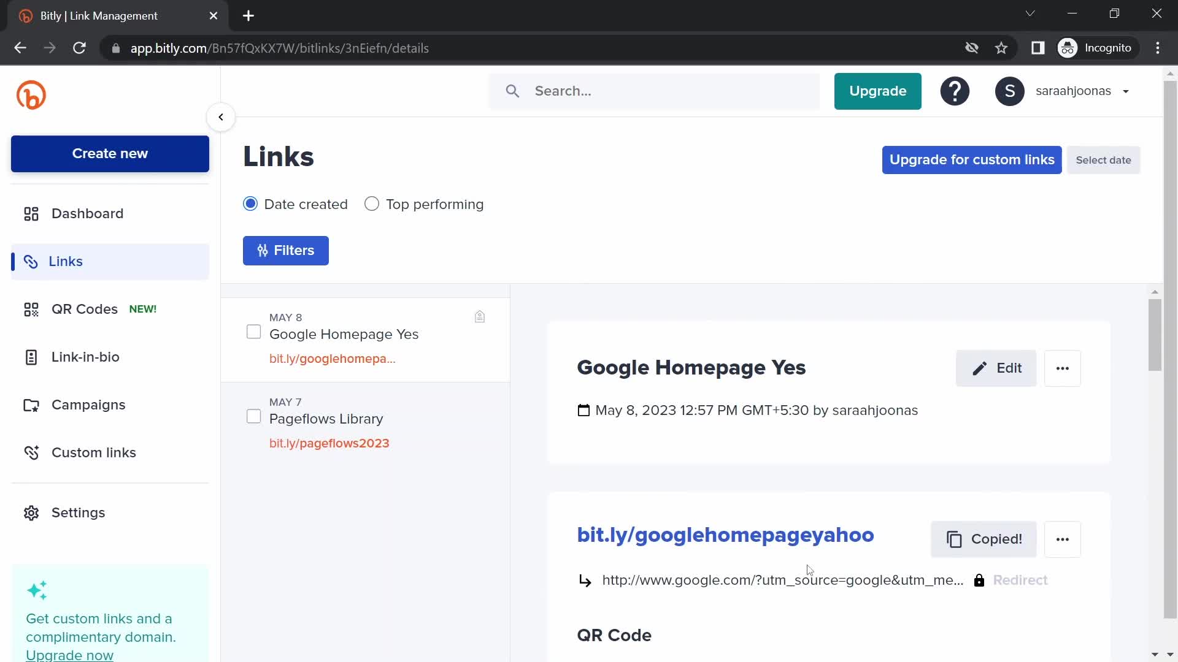This screenshot has width=1178, height=662.
Task: Open the Filters dropdown
Action: (x=285, y=249)
